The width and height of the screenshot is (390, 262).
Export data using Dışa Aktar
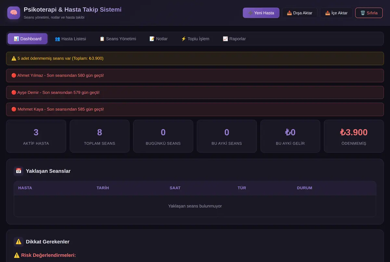click(300, 13)
